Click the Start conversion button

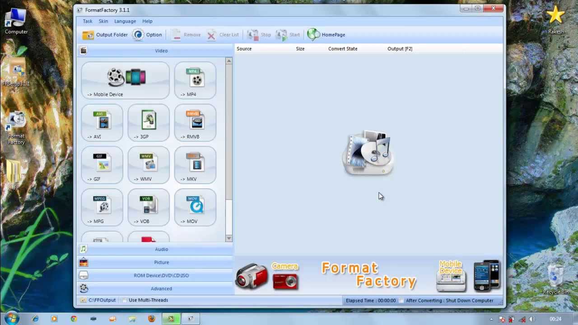288,35
